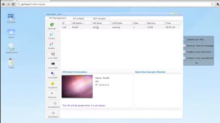Click Upload your files link
The width and height of the screenshot is (220, 123).
pos(195,40)
